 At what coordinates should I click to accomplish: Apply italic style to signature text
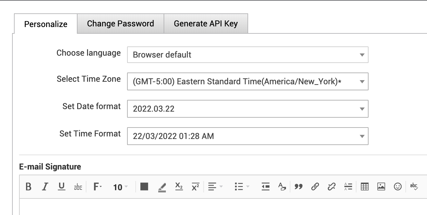pyautogui.click(x=45, y=187)
